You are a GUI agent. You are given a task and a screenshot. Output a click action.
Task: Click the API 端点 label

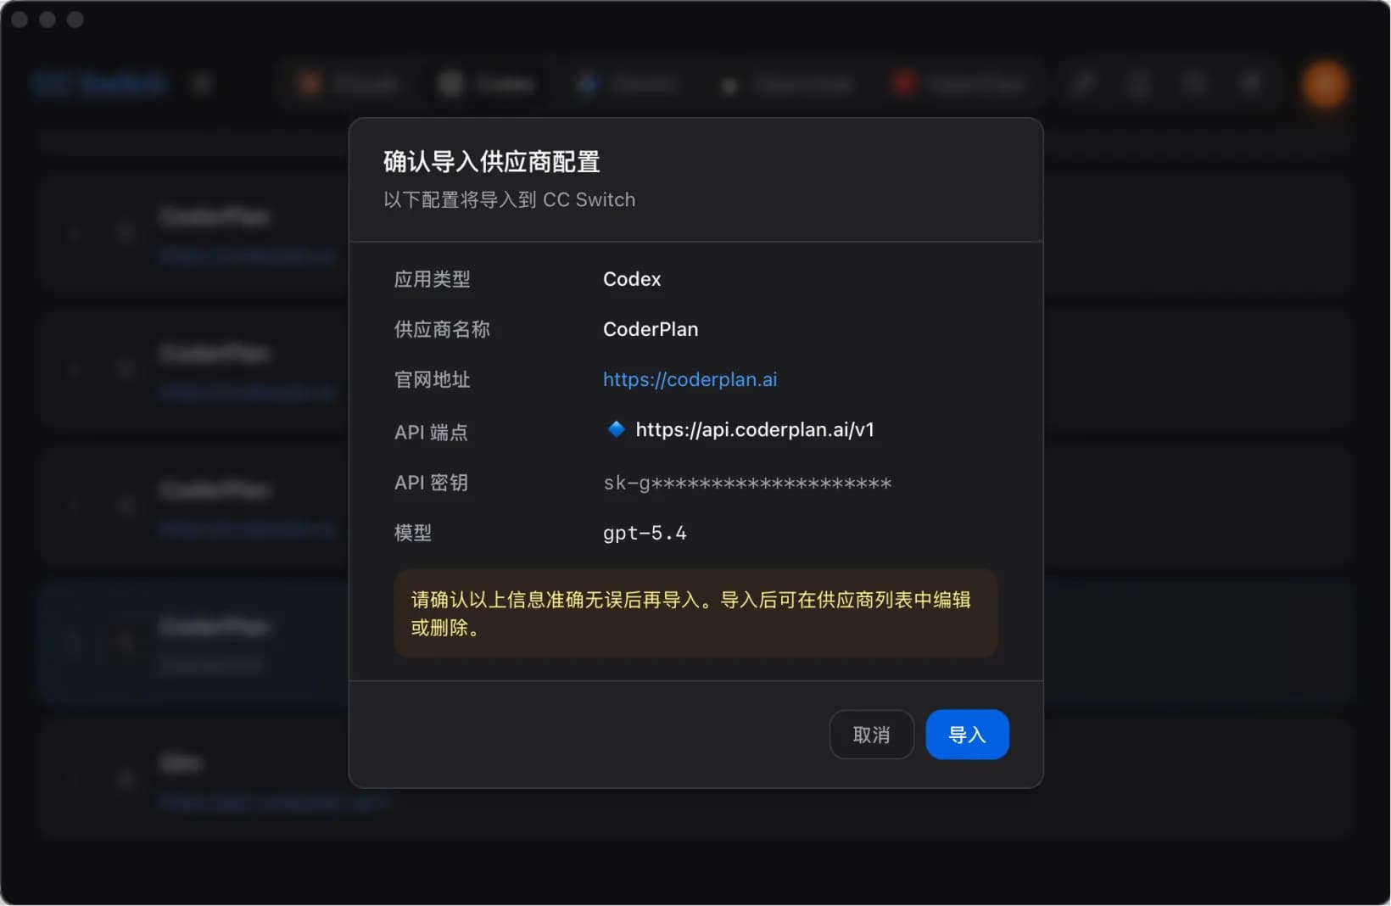(431, 432)
